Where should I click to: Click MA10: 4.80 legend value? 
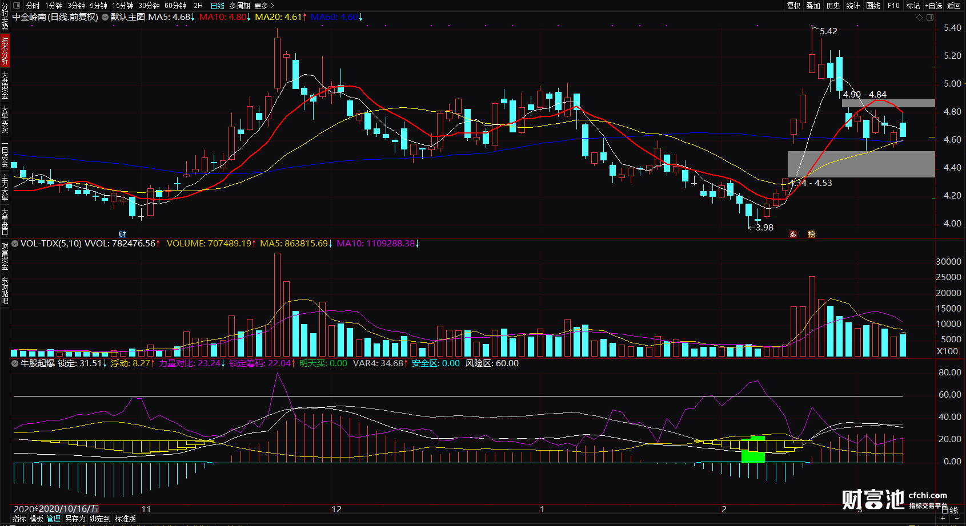pos(225,17)
